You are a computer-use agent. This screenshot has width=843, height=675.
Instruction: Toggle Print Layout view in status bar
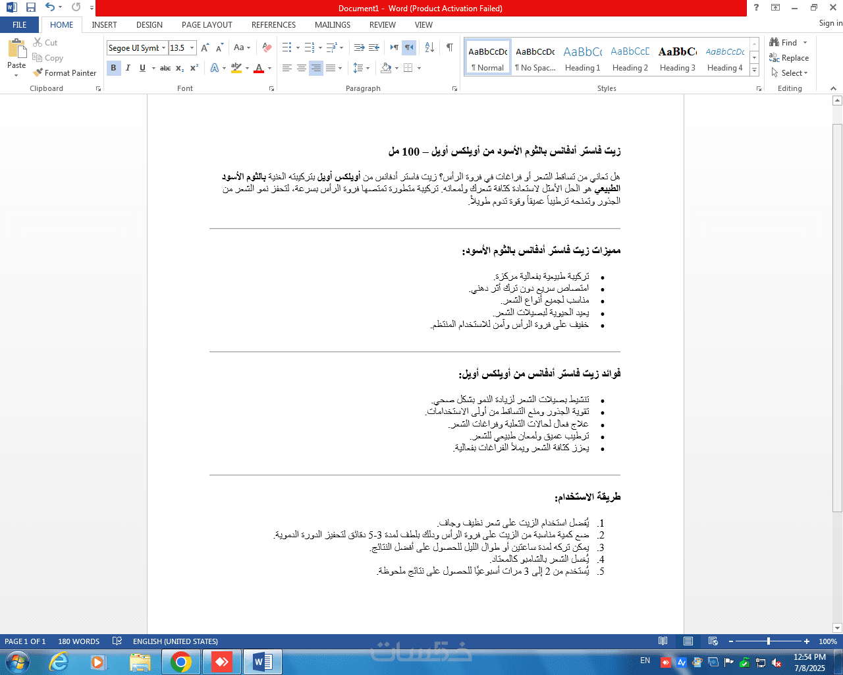point(688,641)
